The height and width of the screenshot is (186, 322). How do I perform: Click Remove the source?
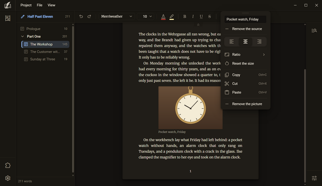(x=246, y=29)
